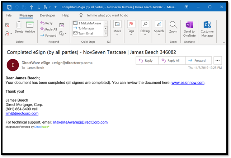The height and width of the screenshot is (158, 231).
Task: Open the File tab
Action: [9, 15]
